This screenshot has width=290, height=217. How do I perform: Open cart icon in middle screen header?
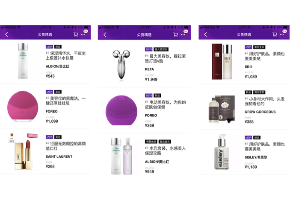tap(175, 35)
